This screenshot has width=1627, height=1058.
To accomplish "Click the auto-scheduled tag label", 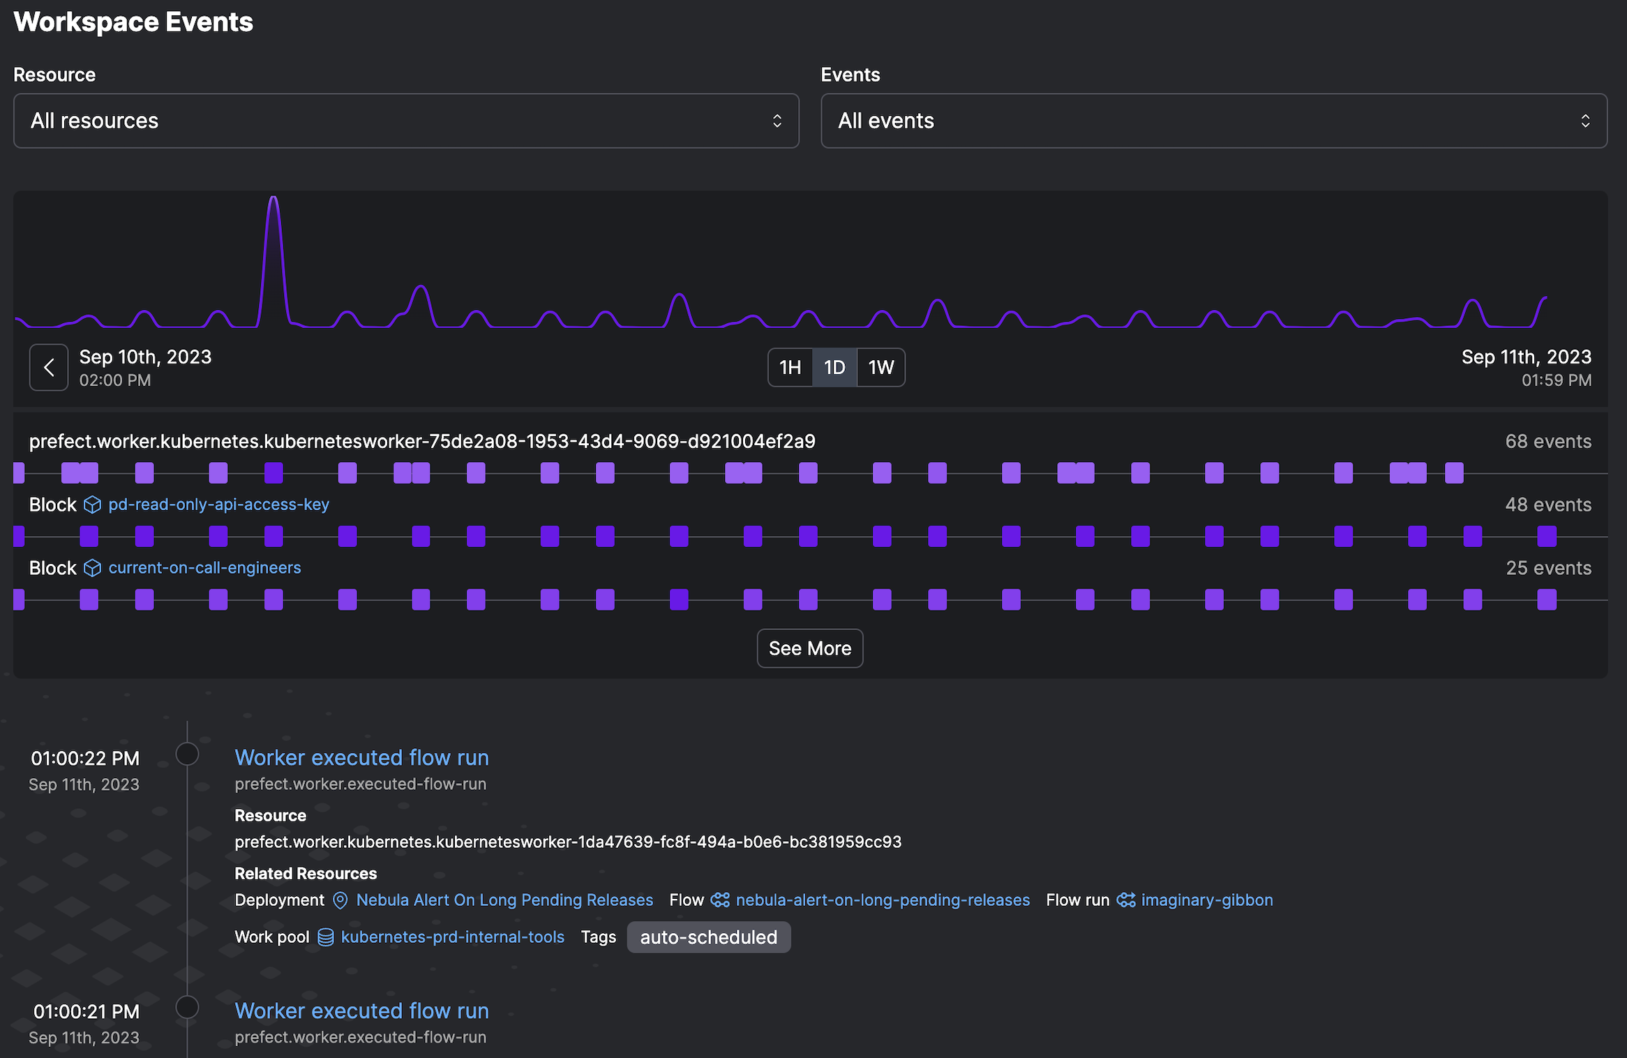I will tap(709, 937).
